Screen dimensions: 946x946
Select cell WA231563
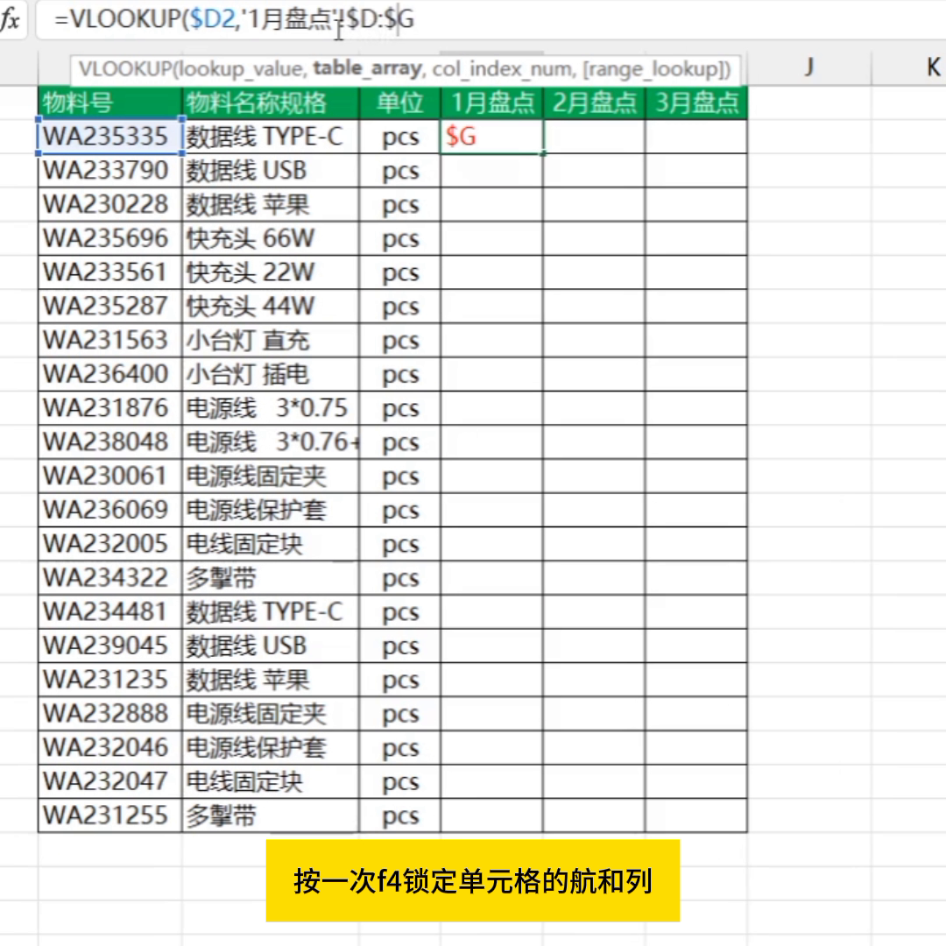click(x=109, y=340)
